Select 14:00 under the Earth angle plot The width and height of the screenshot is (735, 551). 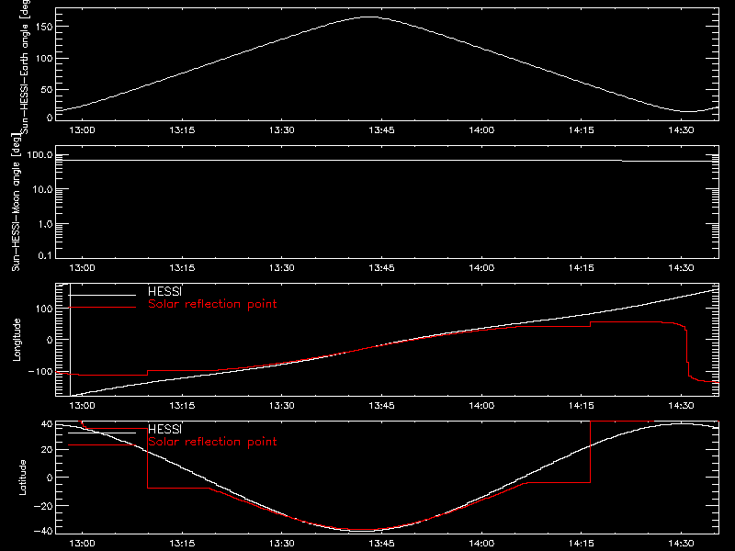pyautogui.click(x=481, y=129)
